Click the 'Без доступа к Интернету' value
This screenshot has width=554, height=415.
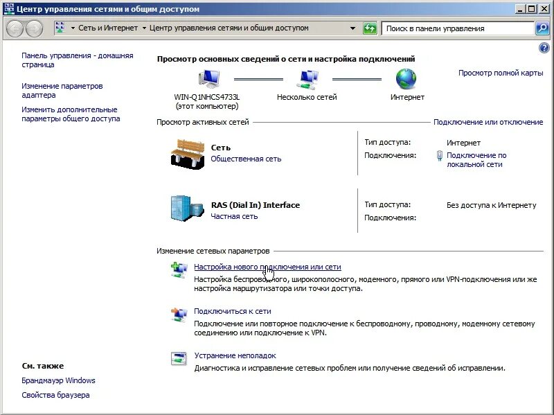pos(492,205)
